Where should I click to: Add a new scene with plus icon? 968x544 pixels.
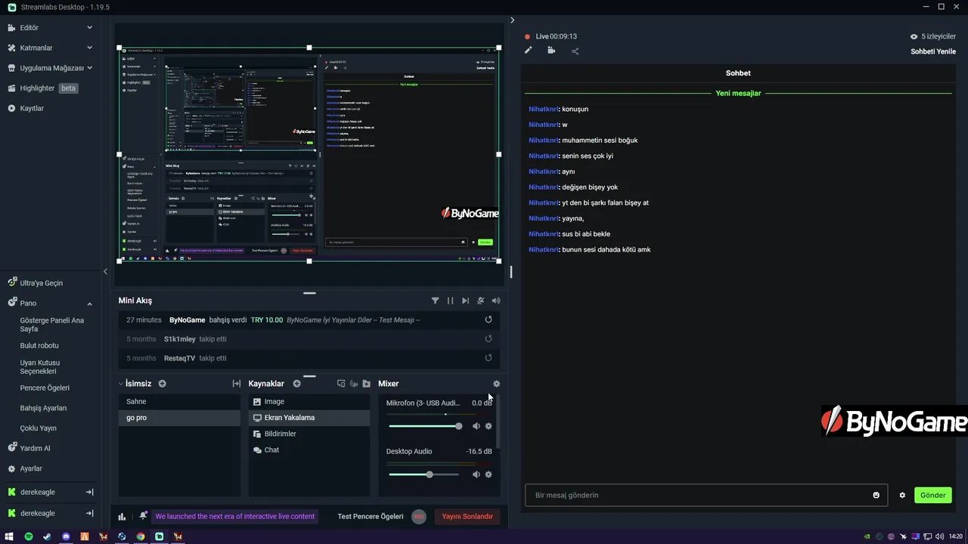(162, 384)
